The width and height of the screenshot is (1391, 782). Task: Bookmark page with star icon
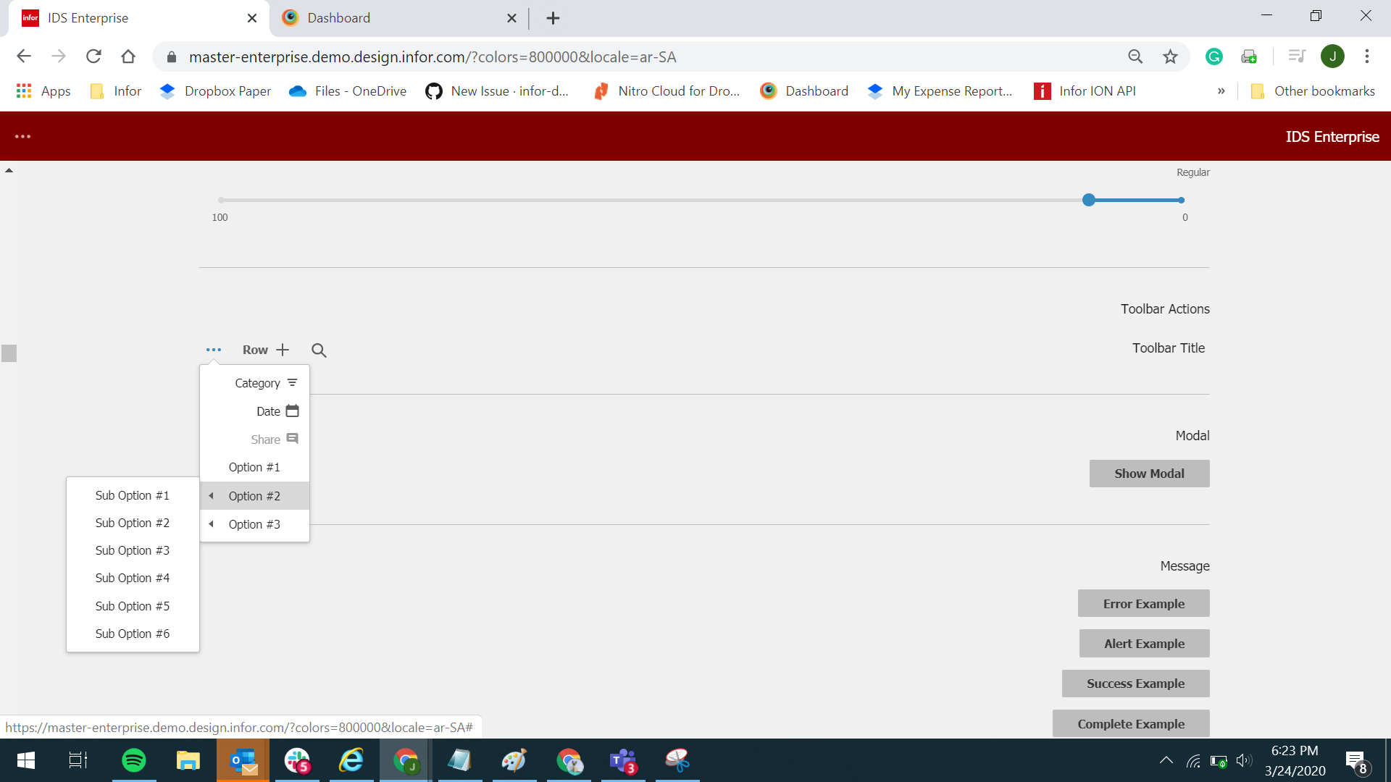1170,56
